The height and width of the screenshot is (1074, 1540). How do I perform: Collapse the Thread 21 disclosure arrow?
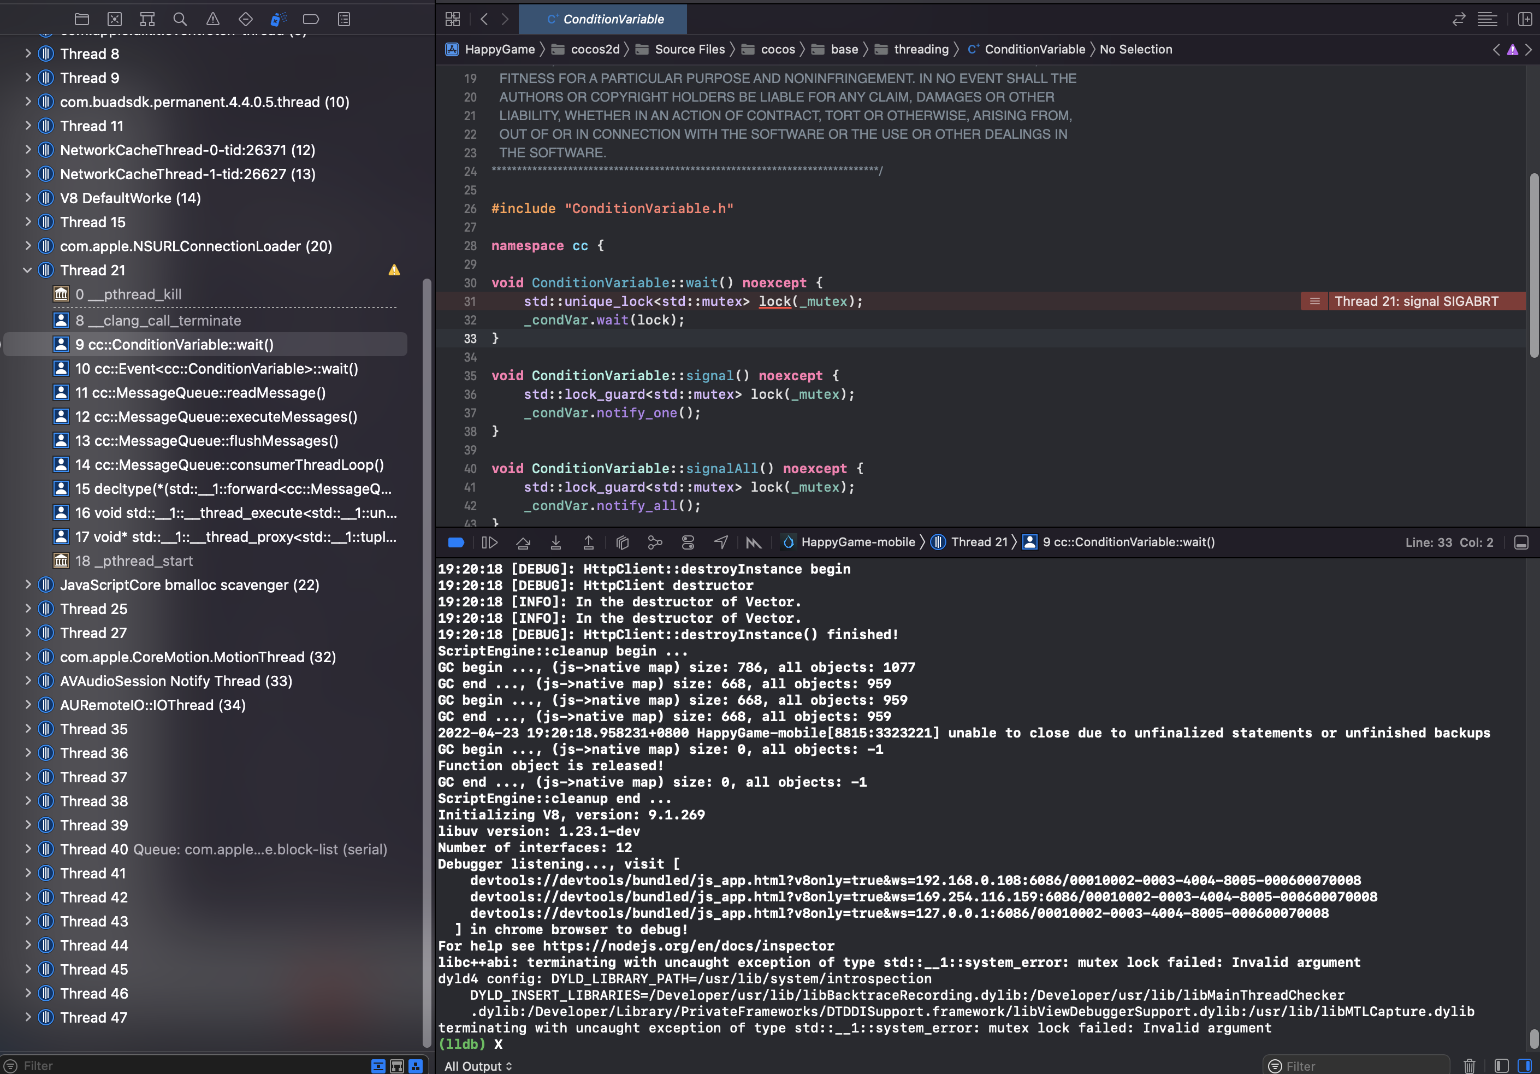point(27,270)
